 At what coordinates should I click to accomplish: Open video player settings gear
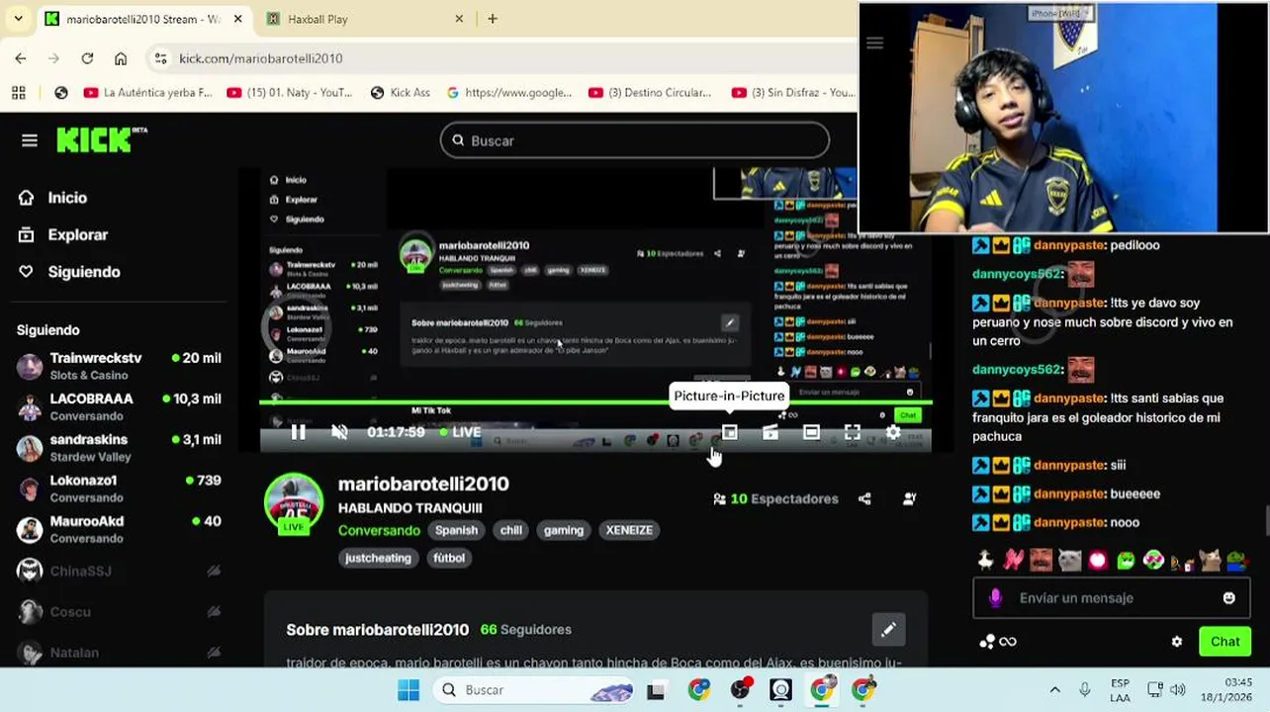click(892, 432)
